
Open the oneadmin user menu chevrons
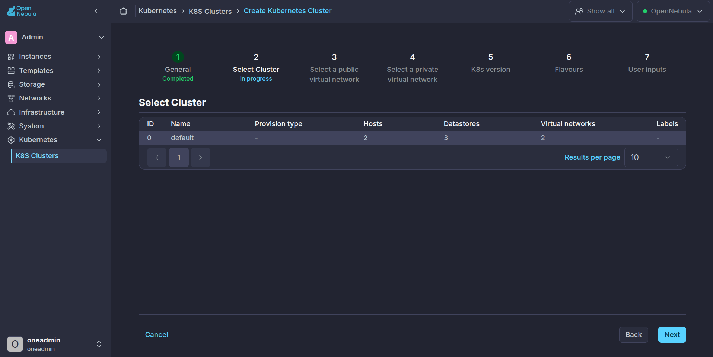coord(99,344)
